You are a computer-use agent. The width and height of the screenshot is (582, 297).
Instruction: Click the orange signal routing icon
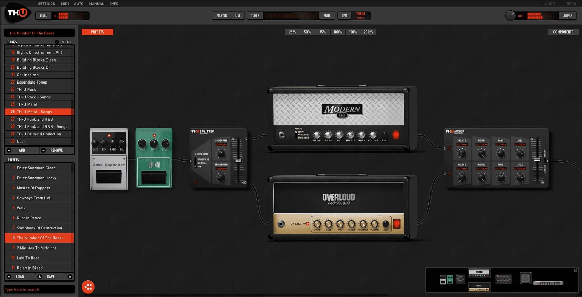[88, 287]
